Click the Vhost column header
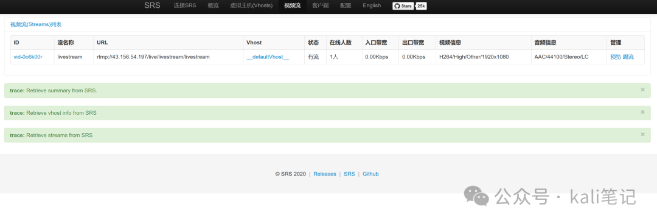Screen dimensions: 657x223 274,43
